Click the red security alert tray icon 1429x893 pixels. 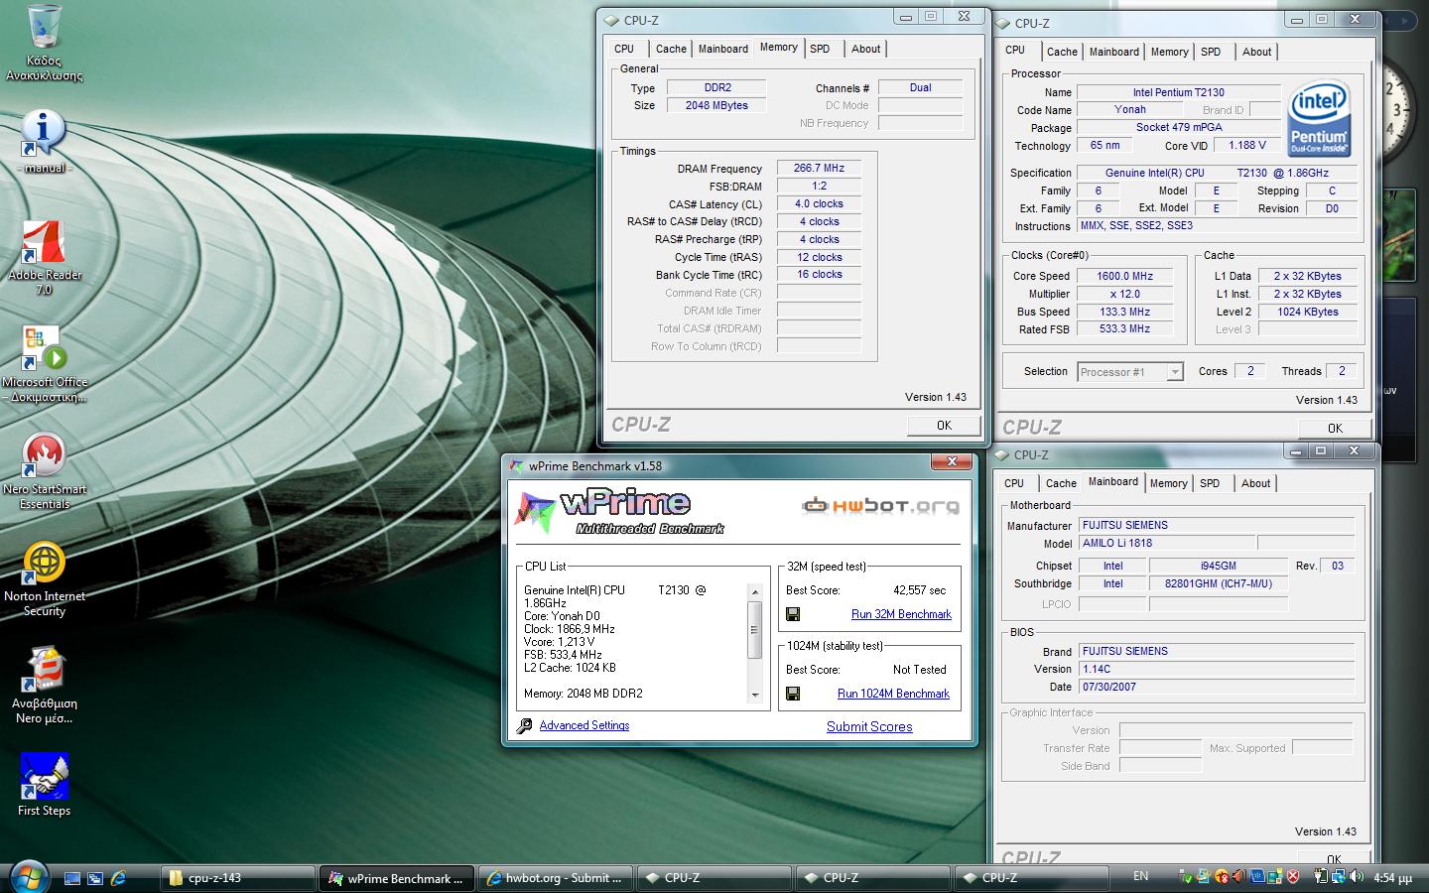pos(1293,877)
